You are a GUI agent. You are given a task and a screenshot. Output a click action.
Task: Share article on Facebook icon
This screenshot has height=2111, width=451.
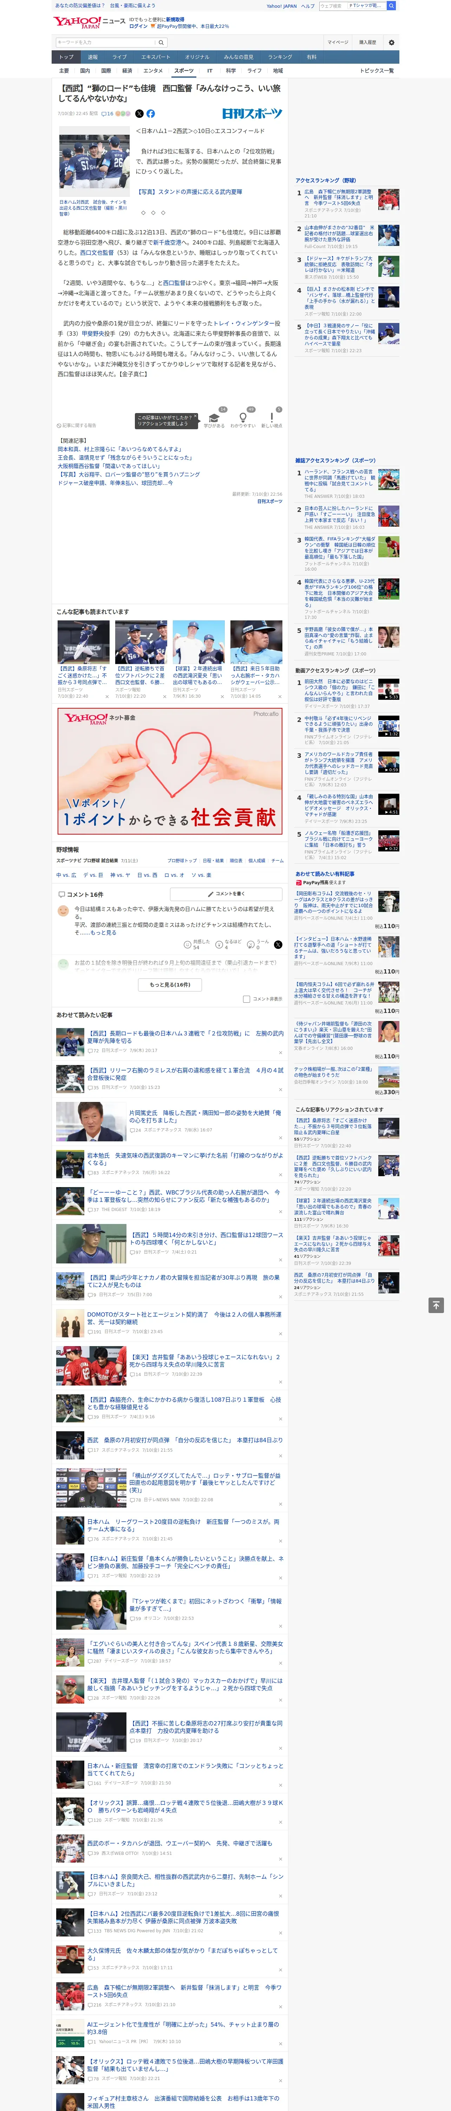click(x=151, y=114)
